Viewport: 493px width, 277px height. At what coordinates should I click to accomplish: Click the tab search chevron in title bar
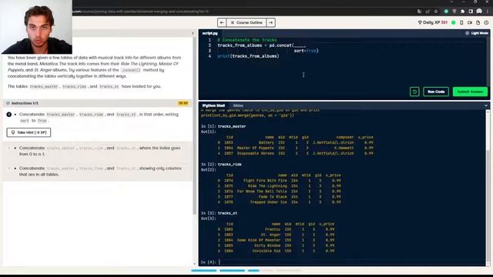[451, 2]
